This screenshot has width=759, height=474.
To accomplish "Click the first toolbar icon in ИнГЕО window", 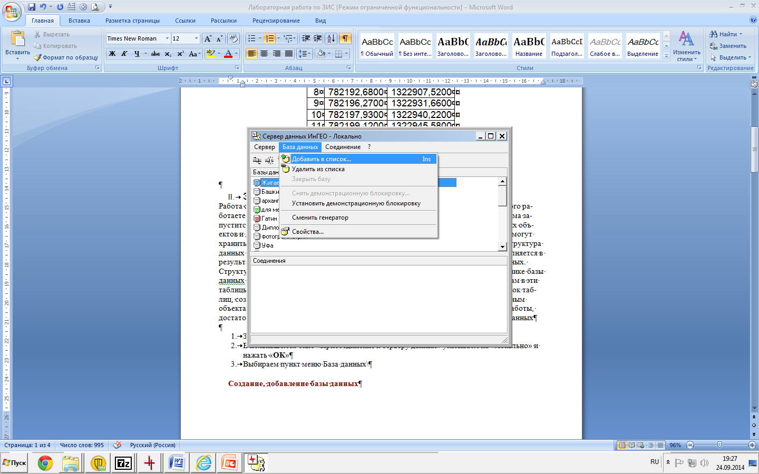I will pos(257,160).
